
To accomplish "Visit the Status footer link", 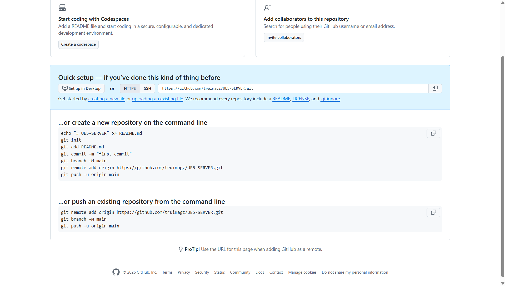I will pyautogui.click(x=219, y=272).
